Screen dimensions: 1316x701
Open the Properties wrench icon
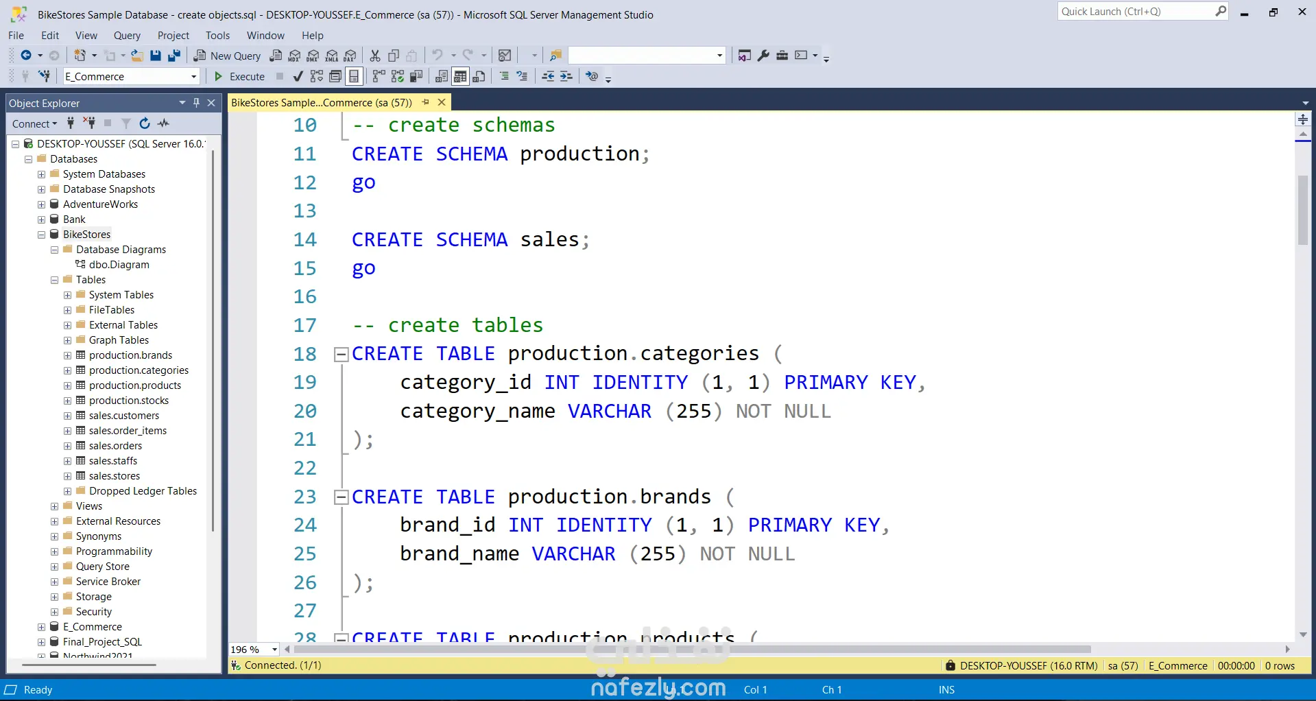(x=763, y=56)
